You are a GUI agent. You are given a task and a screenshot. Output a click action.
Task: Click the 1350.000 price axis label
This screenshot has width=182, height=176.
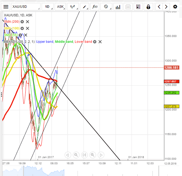tap(170, 36)
